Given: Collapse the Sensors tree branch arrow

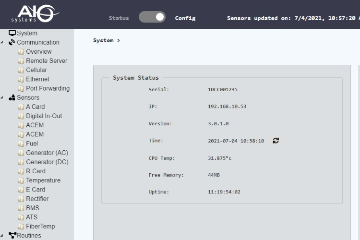Looking at the screenshot, I should point(2,97).
